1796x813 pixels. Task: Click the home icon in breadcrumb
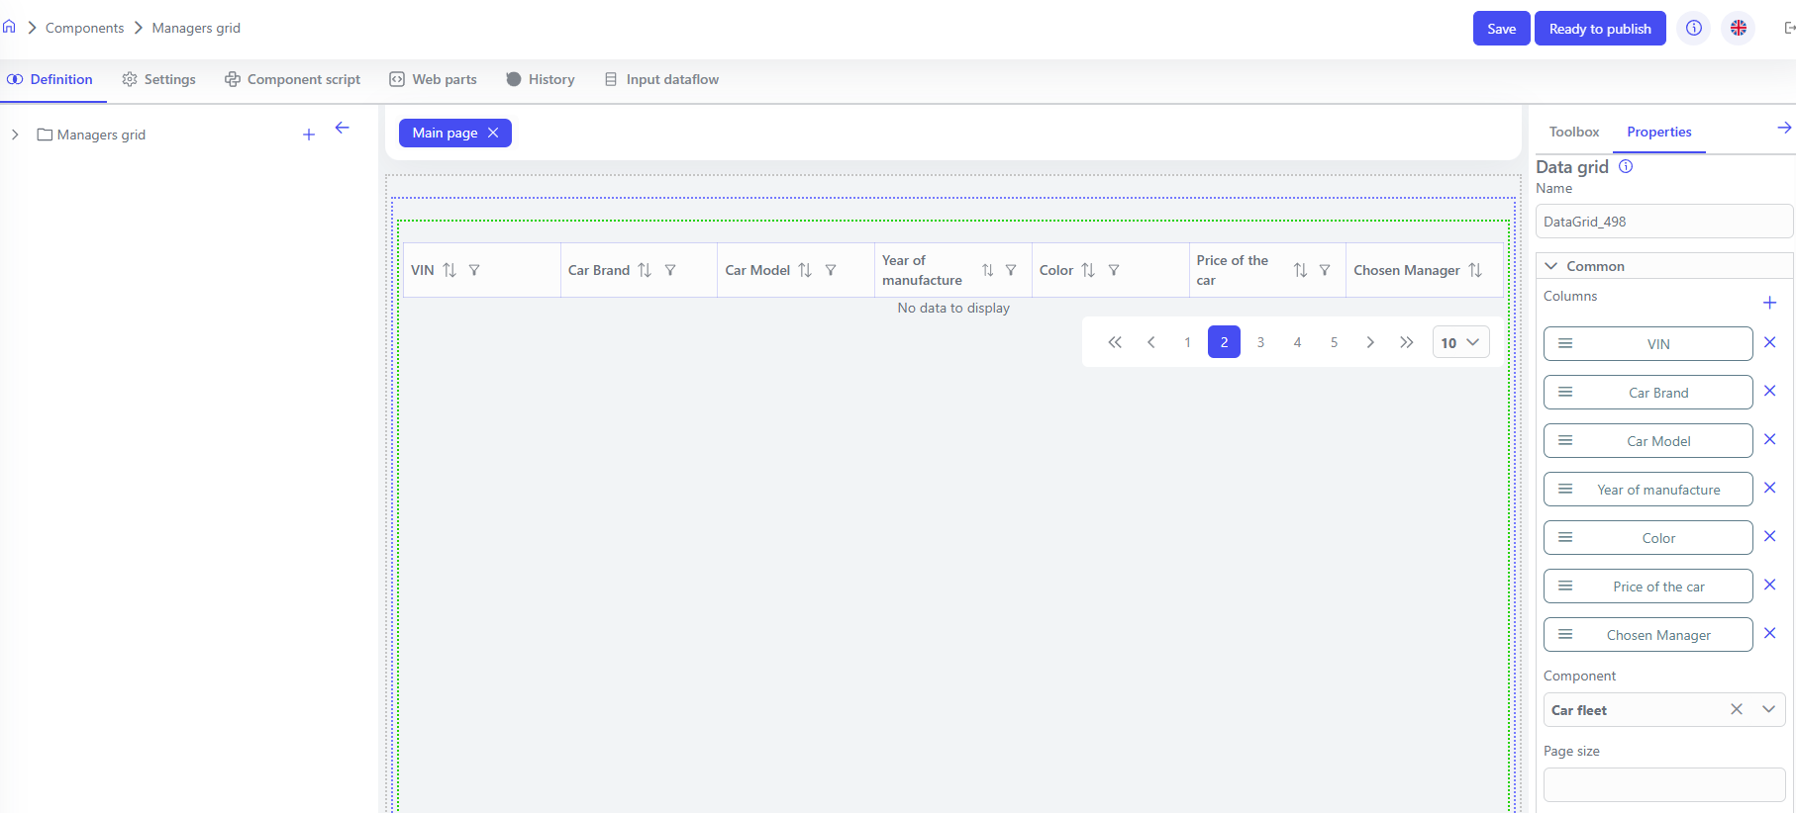click(9, 27)
